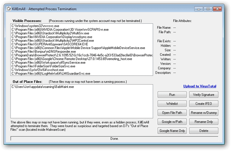Select SysWOW64 svchost.exe entry

pos(82,70)
